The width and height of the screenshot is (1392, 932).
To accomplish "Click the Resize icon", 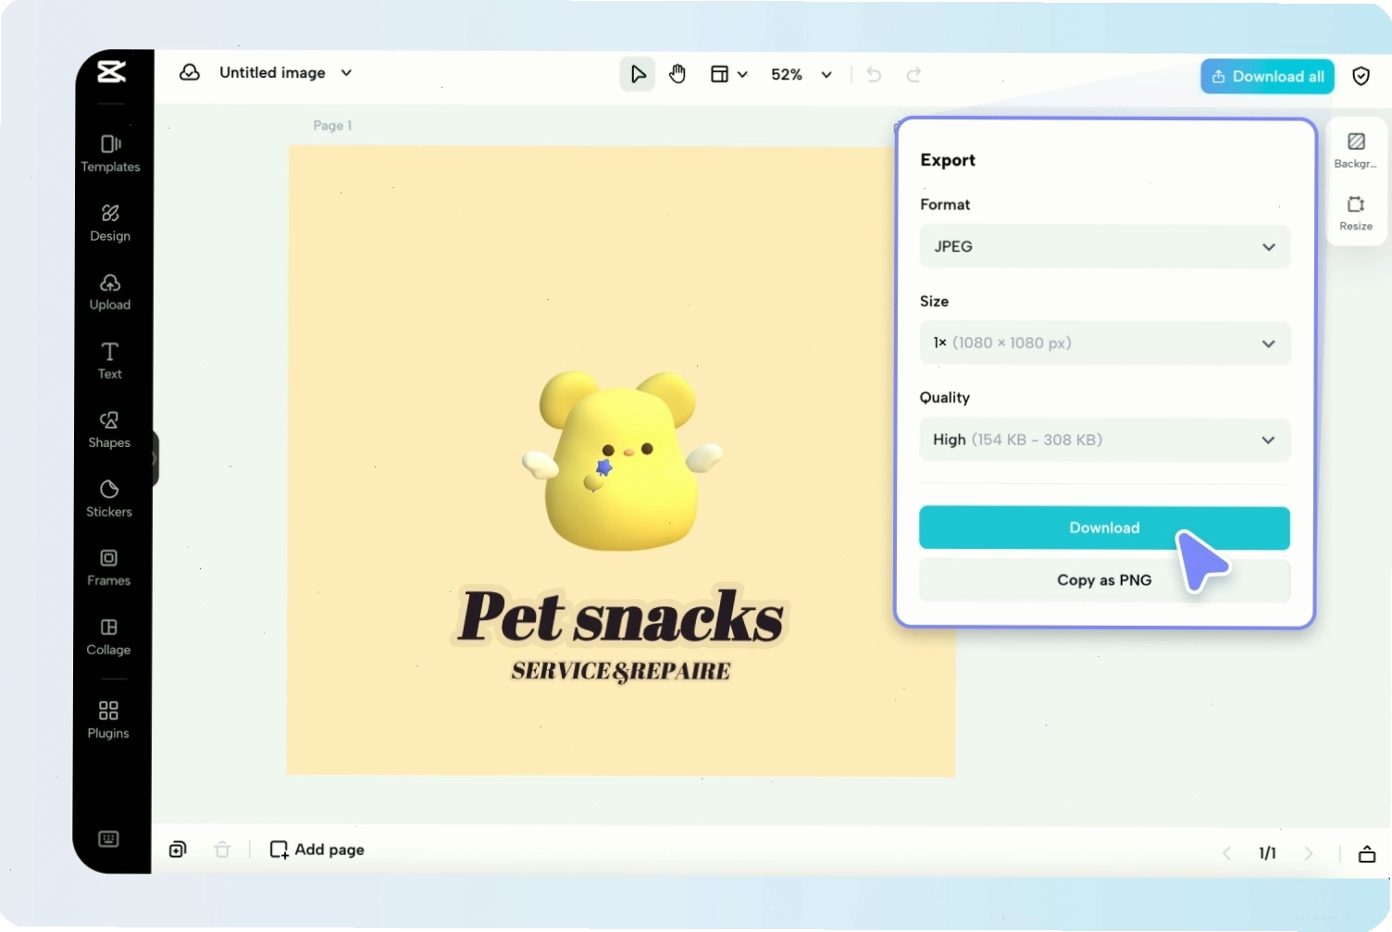I will 1356,213.
